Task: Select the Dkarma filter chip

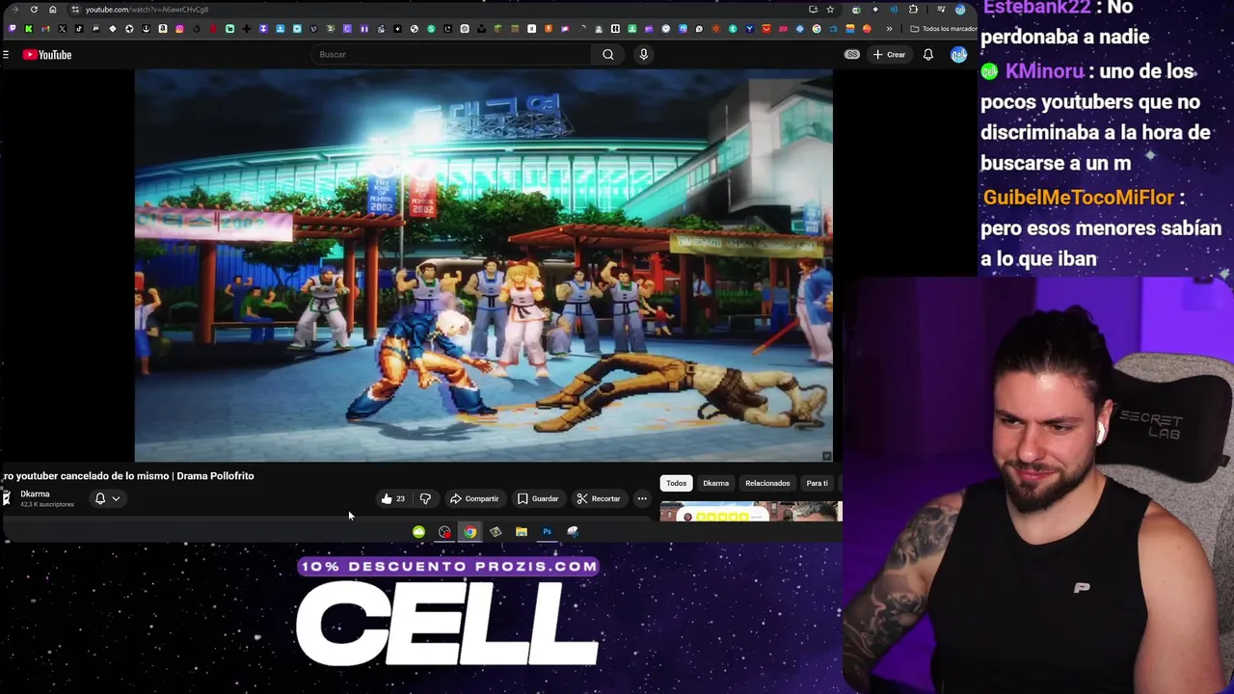Action: click(715, 483)
